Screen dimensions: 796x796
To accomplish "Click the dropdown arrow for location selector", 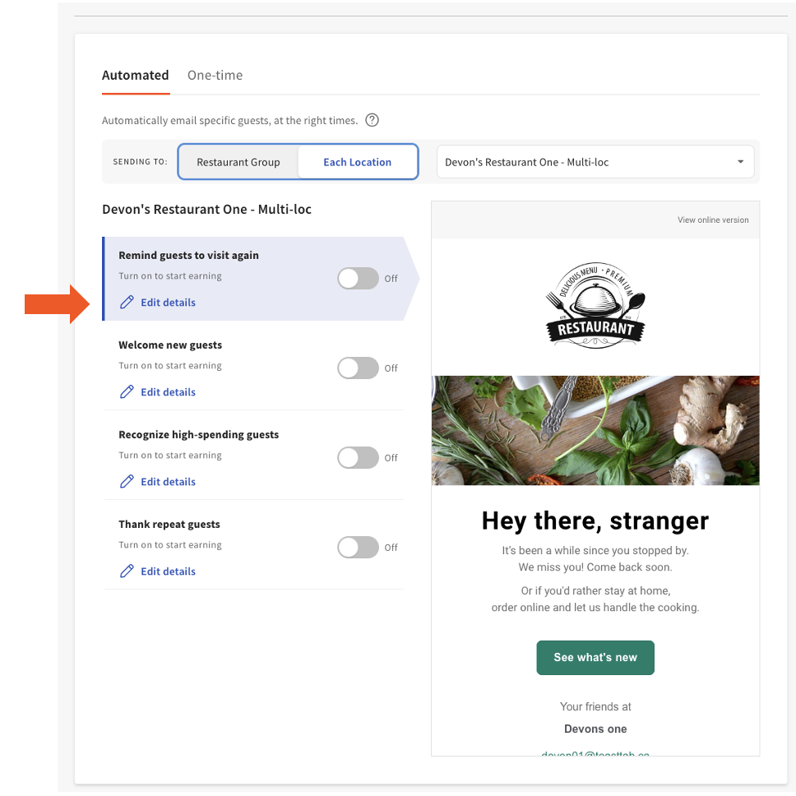I will (740, 162).
